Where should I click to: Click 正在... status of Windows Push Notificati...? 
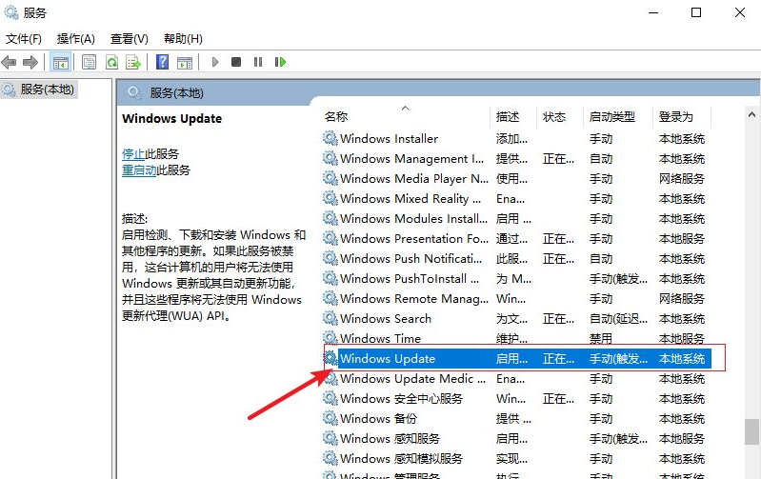point(558,259)
